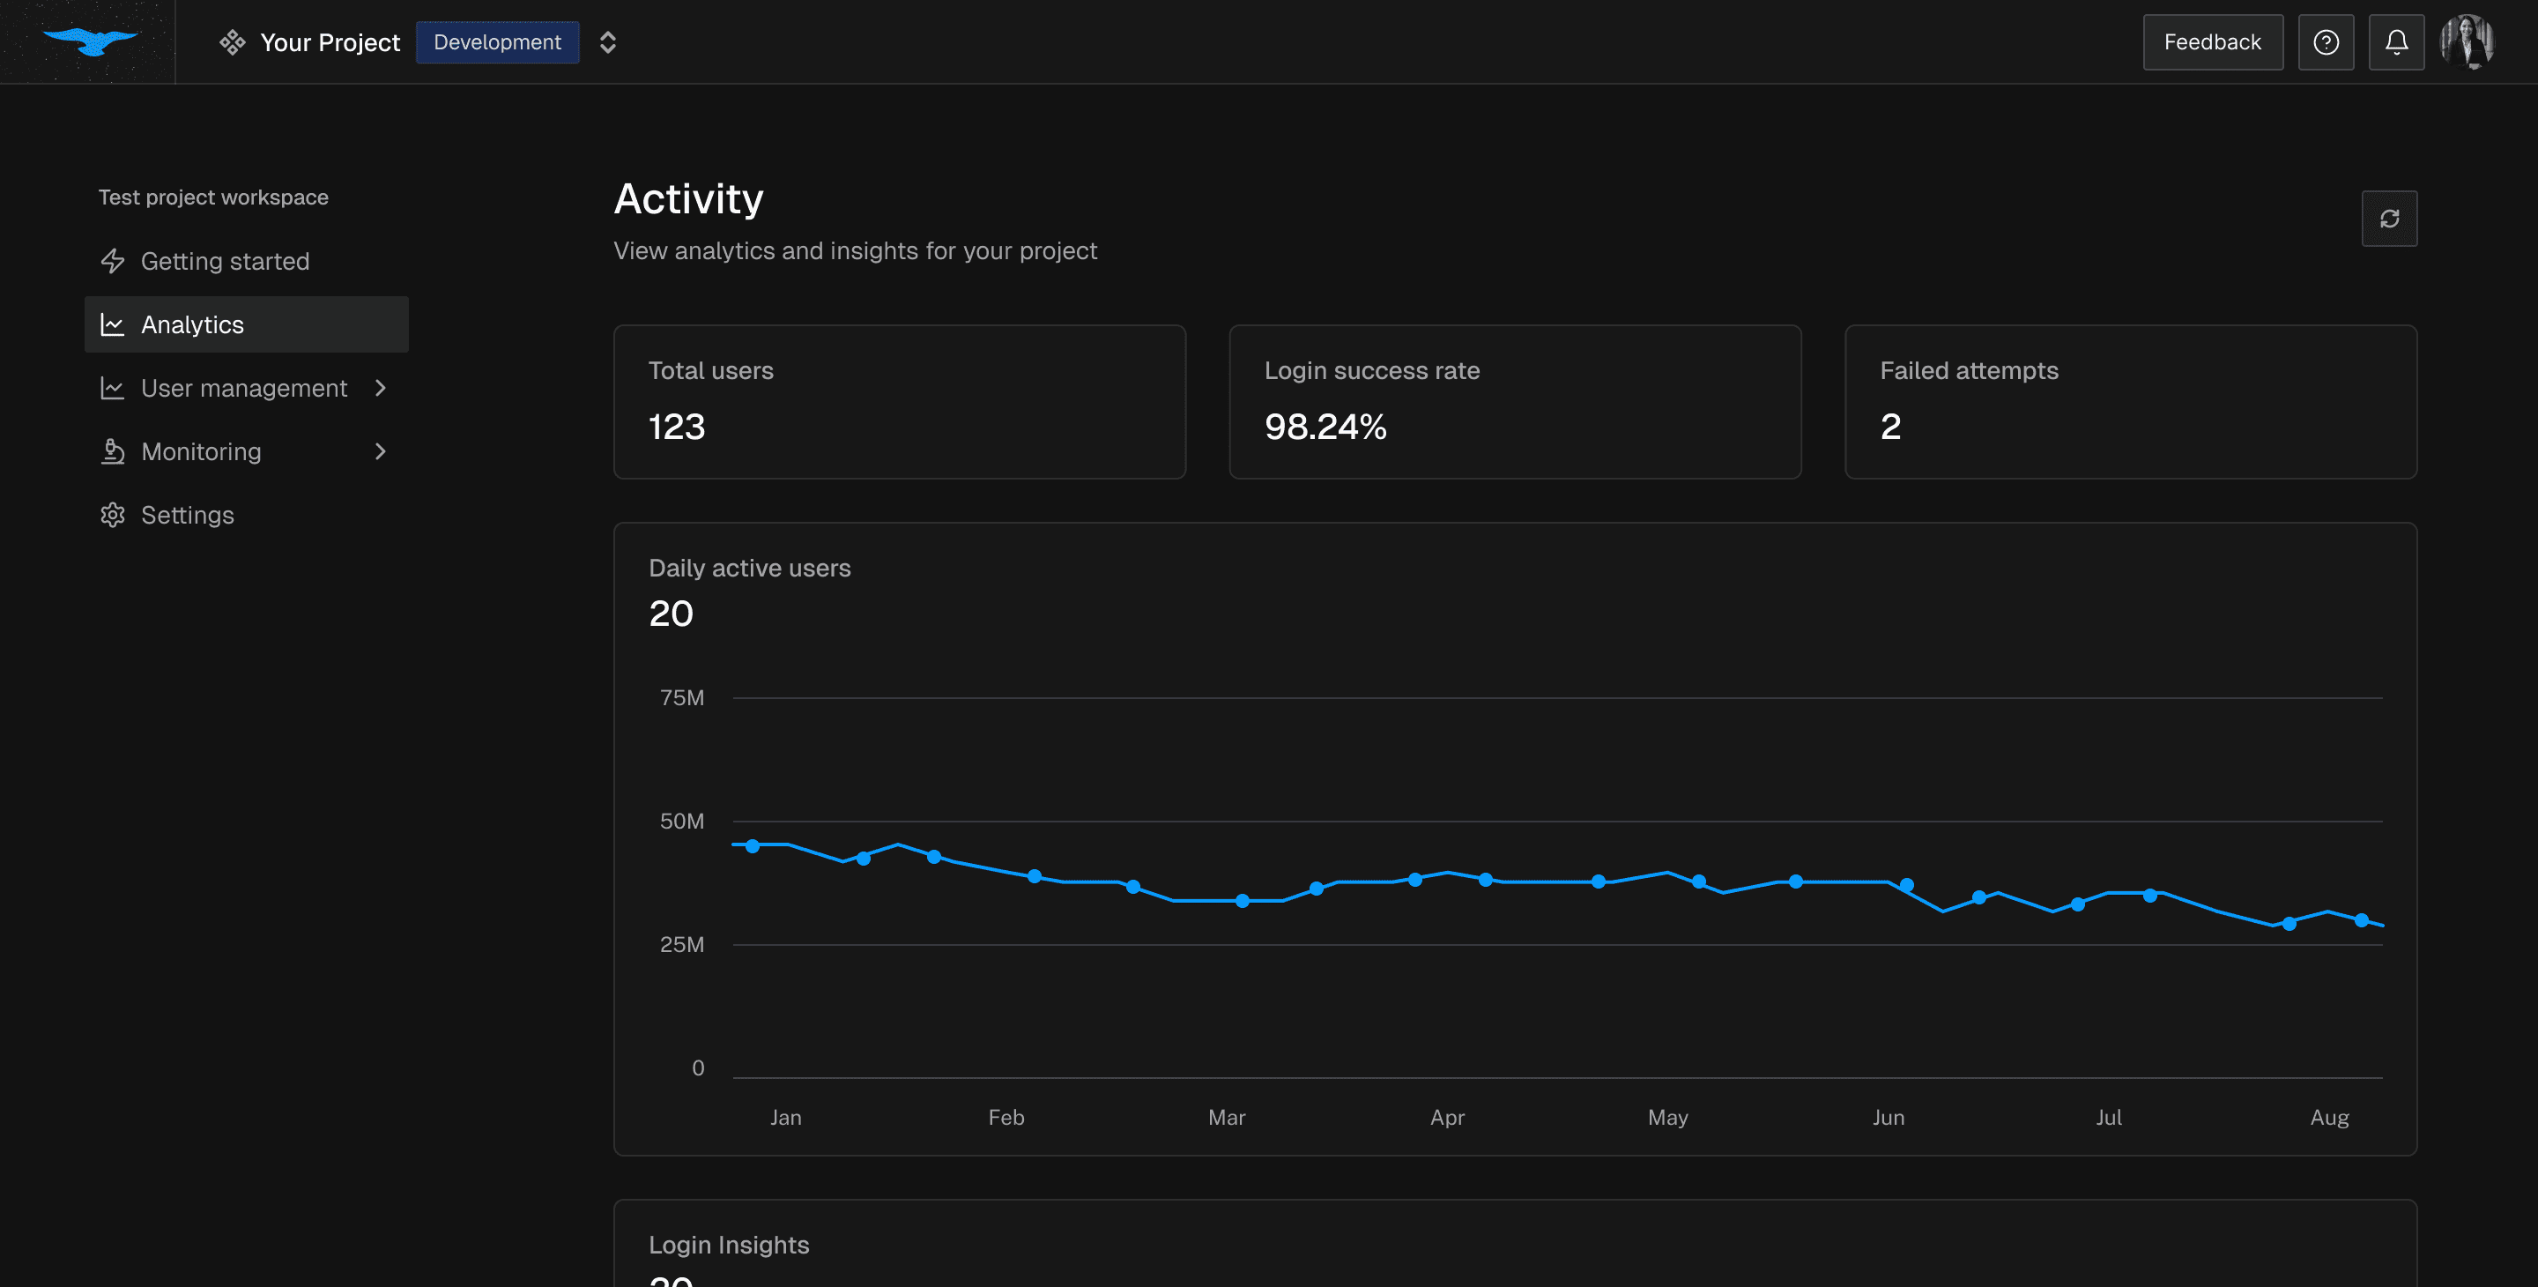Go to Getting started page
The width and height of the screenshot is (2538, 1287).
coord(225,261)
